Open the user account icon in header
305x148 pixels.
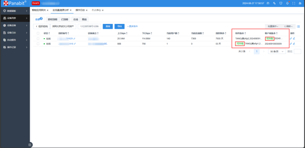pos(300,3)
